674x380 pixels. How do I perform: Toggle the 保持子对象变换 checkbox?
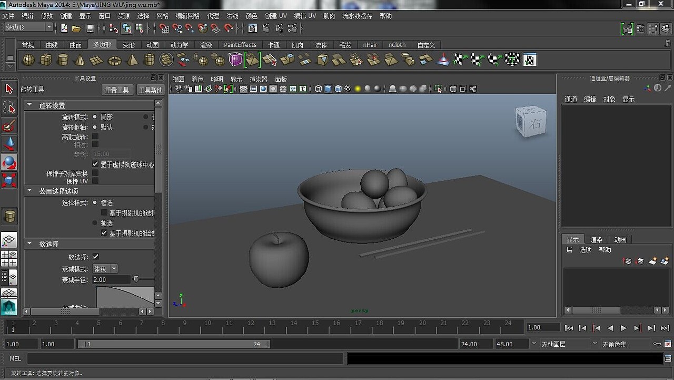(95, 173)
